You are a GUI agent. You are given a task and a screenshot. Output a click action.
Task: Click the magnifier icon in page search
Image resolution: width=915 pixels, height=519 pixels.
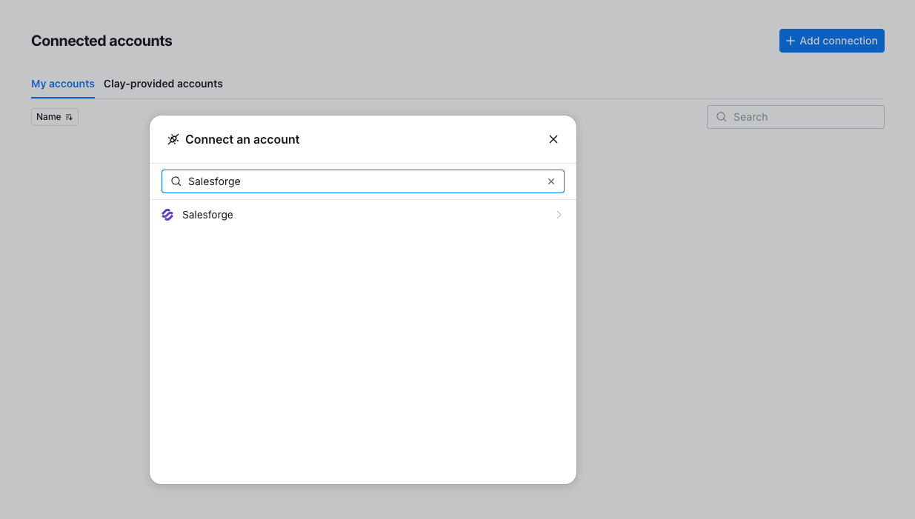[x=721, y=117]
